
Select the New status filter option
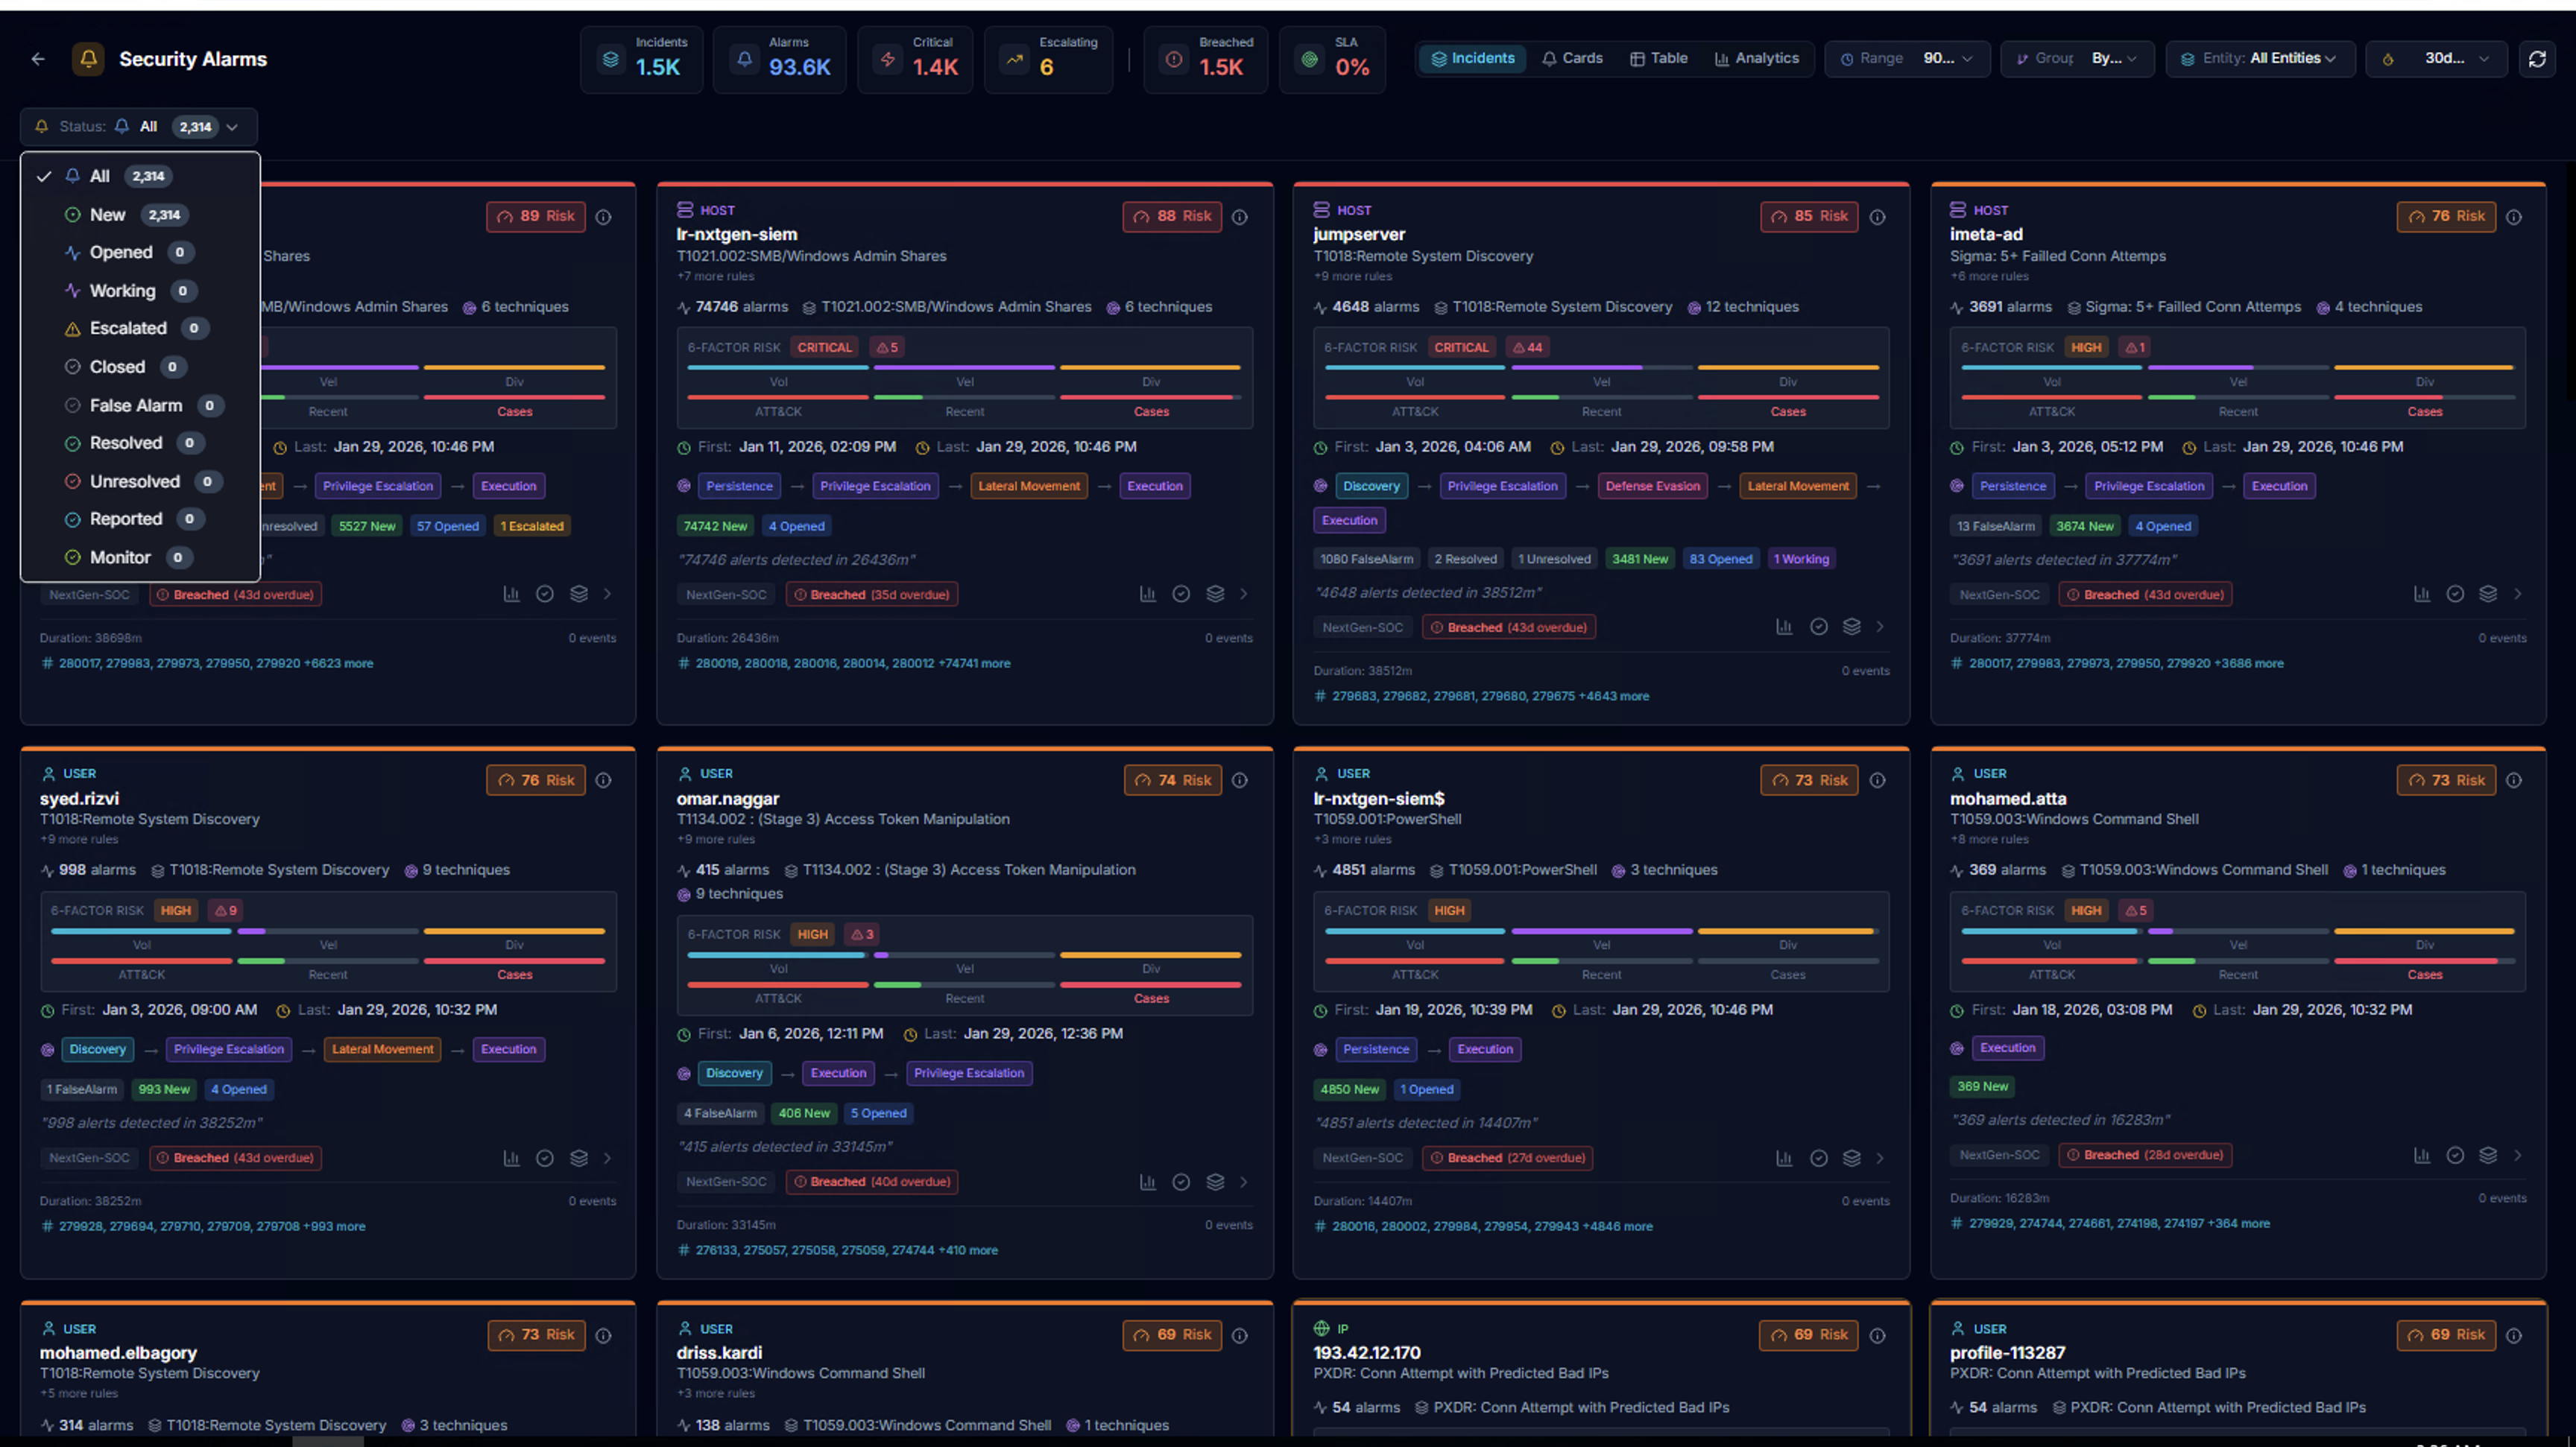tap(107, 214)
